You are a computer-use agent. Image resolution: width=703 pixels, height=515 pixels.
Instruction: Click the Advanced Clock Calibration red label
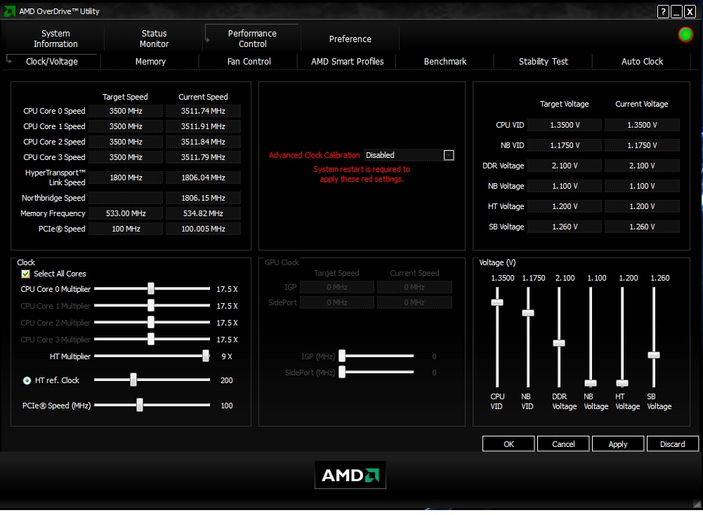pyautogui.click(x=315, y=155)
